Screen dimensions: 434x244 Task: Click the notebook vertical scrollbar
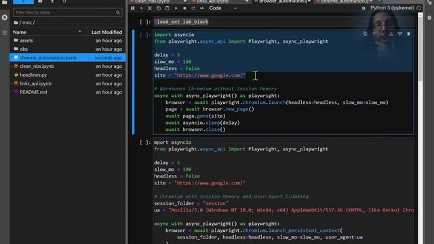tap(420, 47)
